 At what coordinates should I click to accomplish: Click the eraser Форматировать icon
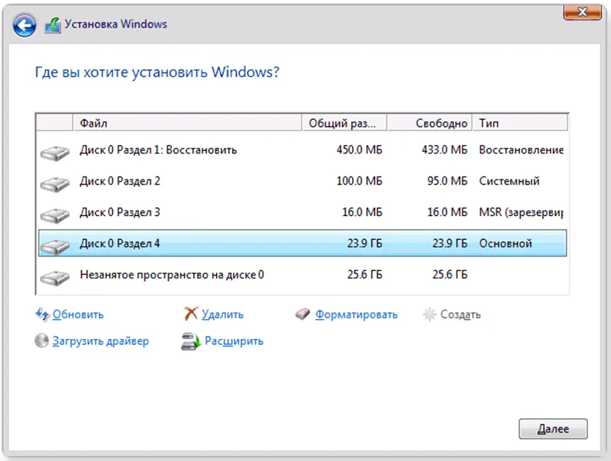click(303, 314)
